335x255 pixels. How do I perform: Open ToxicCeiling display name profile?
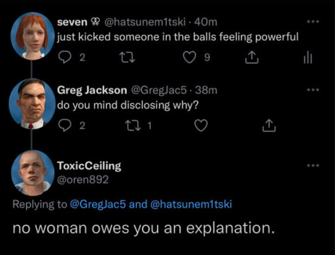pyautogui.click(x=89, y=166)
